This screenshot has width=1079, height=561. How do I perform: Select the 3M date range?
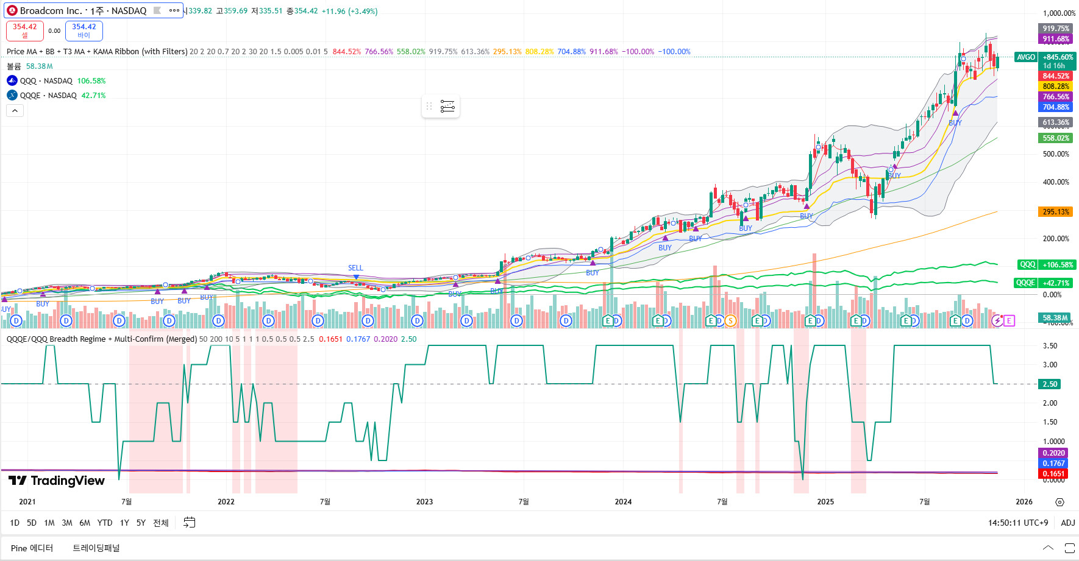pos(67,523)
